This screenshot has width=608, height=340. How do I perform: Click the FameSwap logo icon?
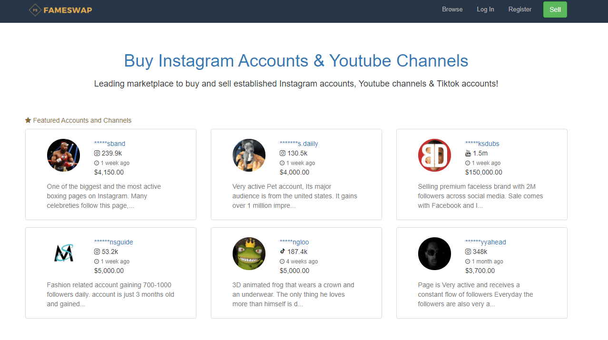point(35,10)
